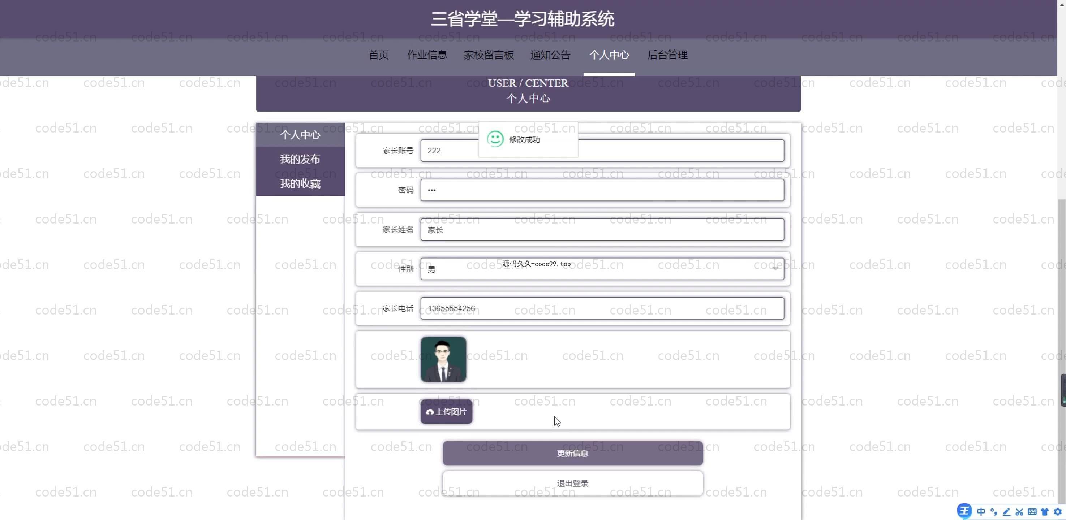Open the IME skin shirt icon
Screen dimensions: 1066x520
[x=1045, y=512]
